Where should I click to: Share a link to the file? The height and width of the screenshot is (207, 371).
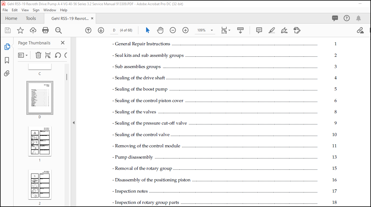point(360,30)
